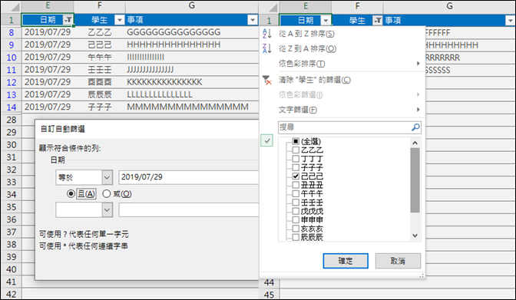This screenshot has width=516, height=300.
Task: Click the disabled 依色彩篩選 menu item
Action: coord(342,94)
